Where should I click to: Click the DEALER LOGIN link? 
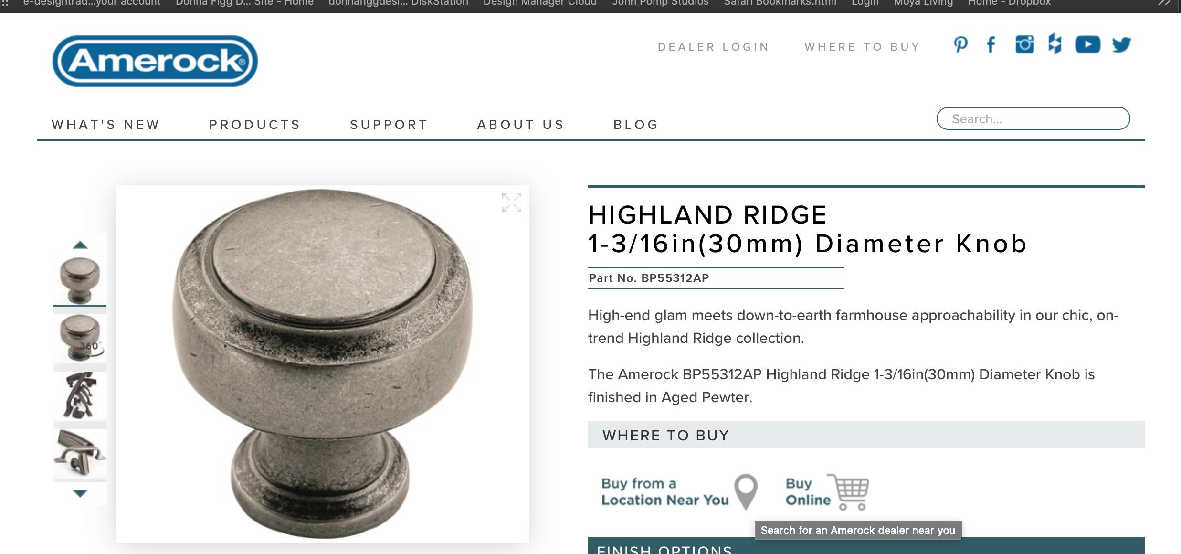pyautogui.click(x=714, y=47)
